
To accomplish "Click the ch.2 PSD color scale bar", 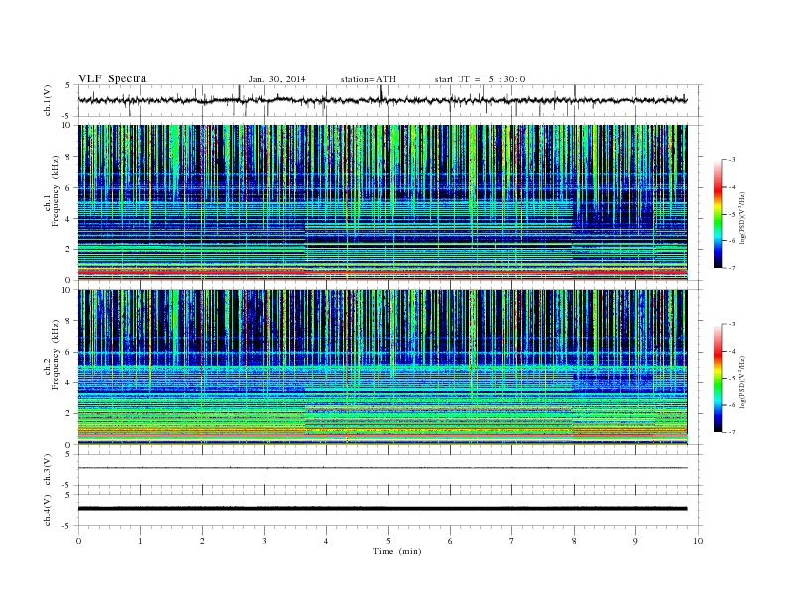I will click(x=718, y=379).
